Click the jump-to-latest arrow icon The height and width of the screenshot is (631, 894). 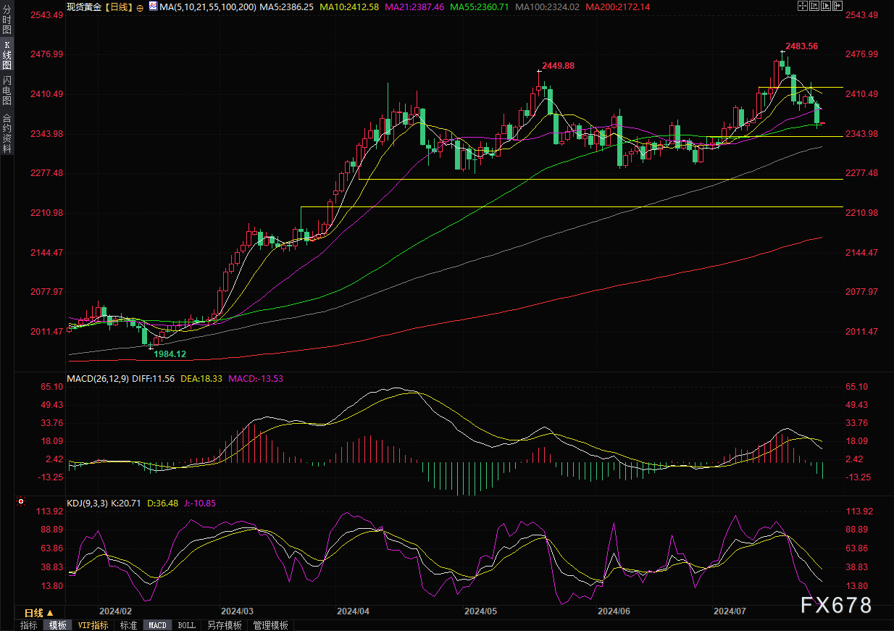[839, 6]
